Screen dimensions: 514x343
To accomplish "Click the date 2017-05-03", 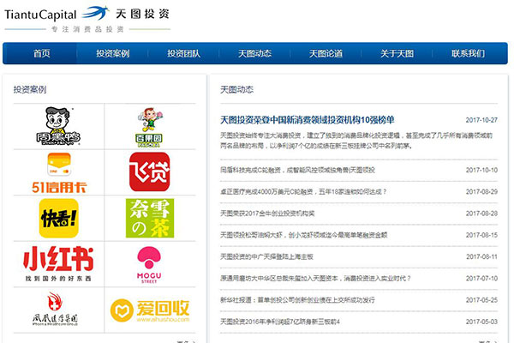I will 481,322.
